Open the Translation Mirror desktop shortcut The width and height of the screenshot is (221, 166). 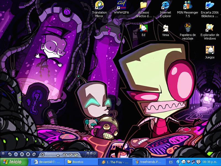click(99, 9)
